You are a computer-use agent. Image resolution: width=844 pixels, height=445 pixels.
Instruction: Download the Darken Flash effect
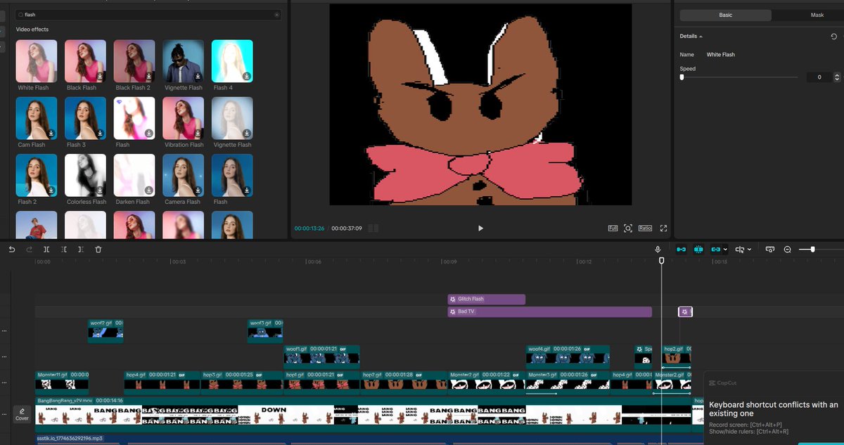(149, 190)
